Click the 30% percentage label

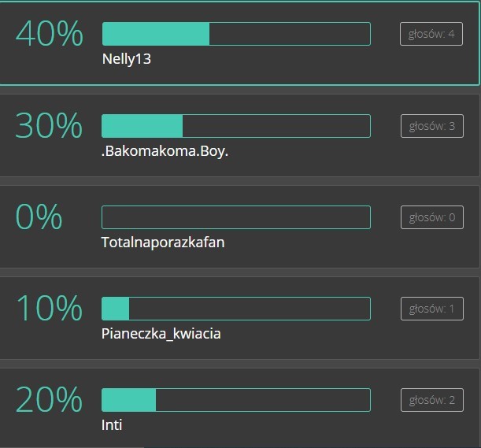pos(49,126)
